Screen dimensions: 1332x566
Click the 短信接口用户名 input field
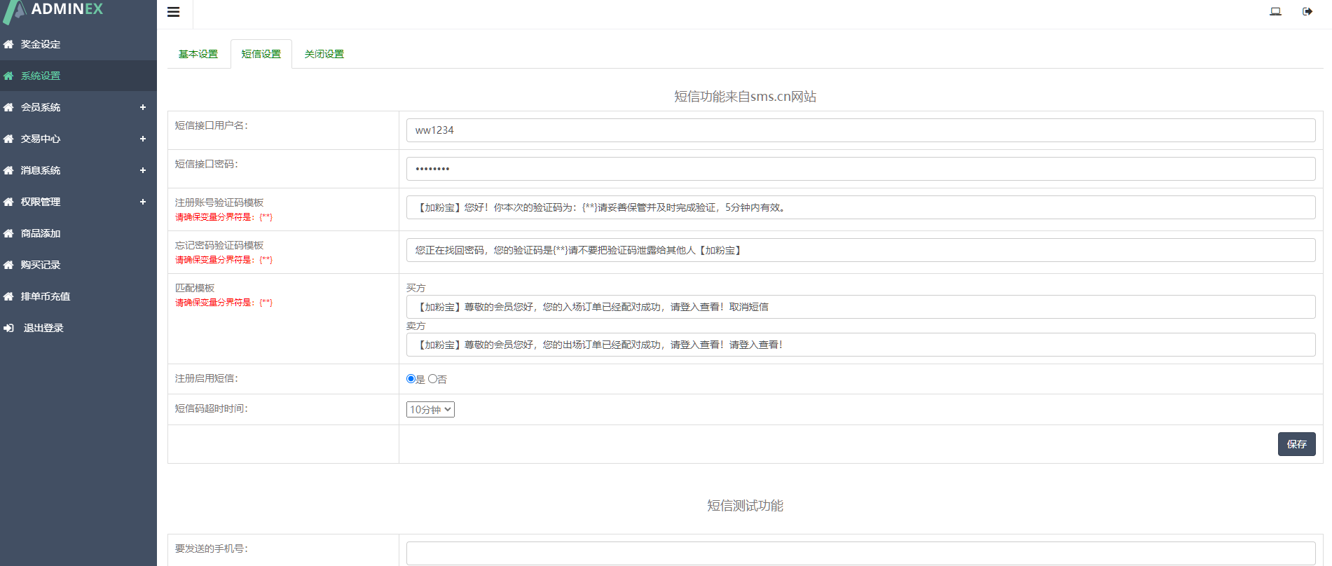[860, 130]
